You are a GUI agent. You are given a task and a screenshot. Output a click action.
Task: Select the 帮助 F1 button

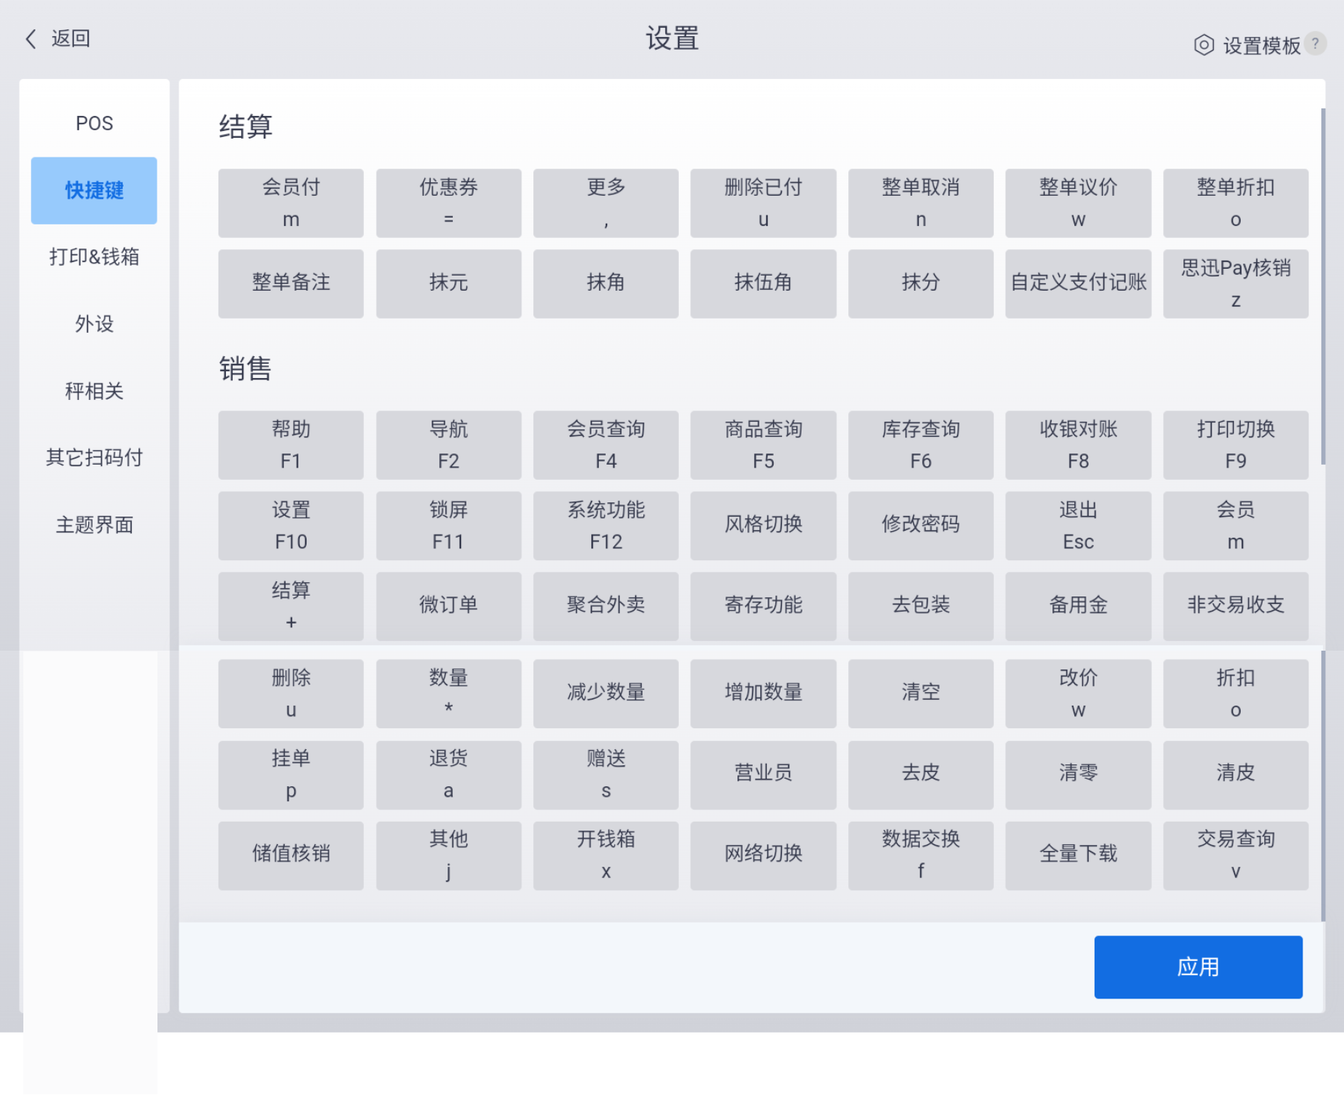(291, 445)
